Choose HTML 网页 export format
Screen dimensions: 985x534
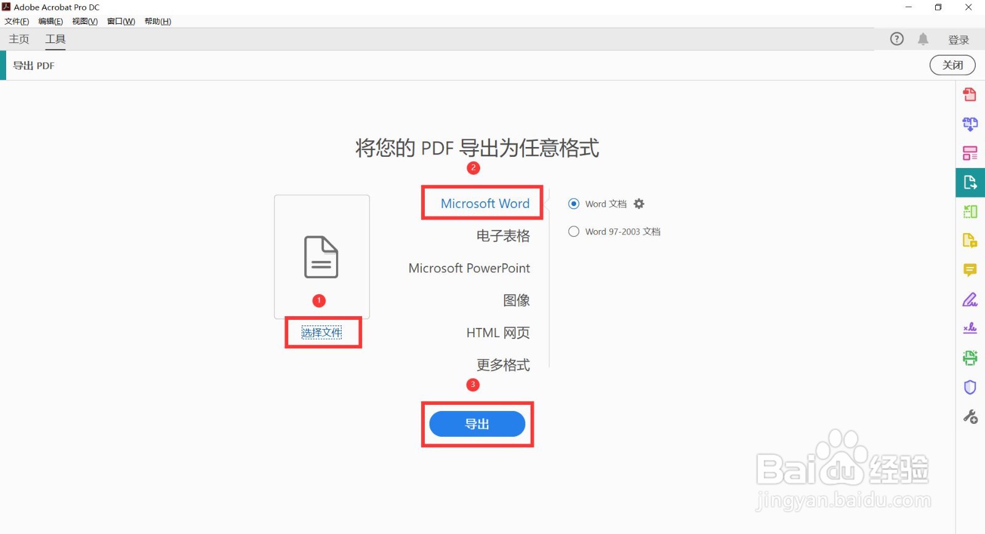click(x=498, y=333)
